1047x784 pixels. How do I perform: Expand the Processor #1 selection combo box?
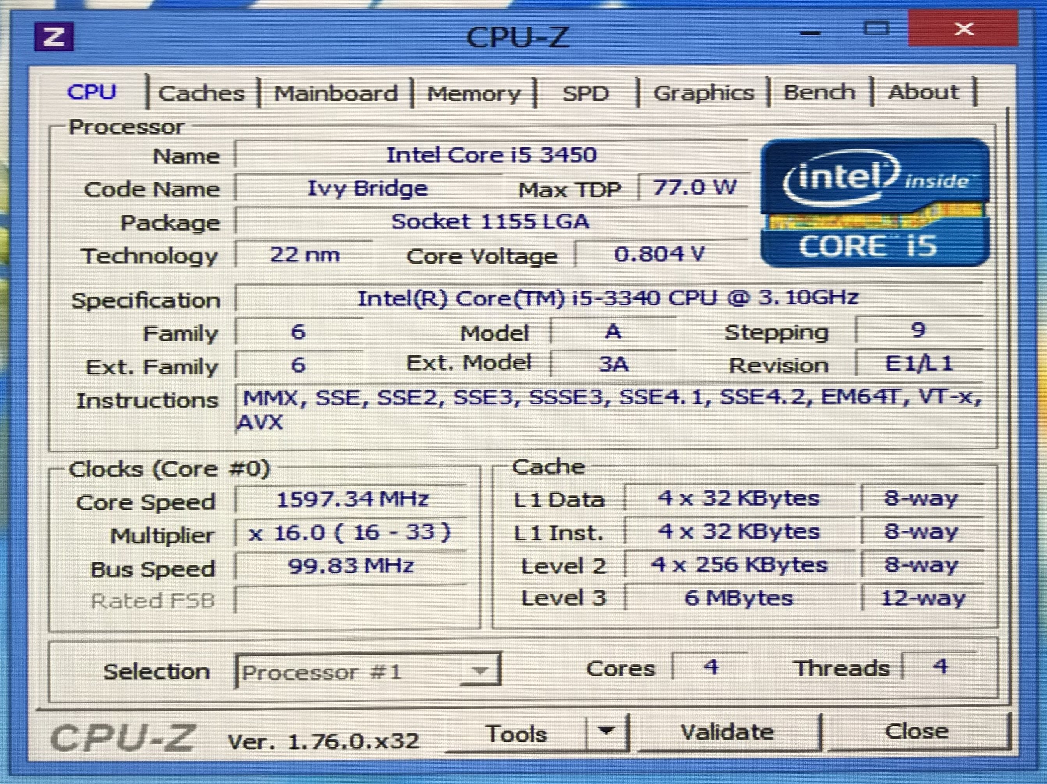click(x=480, y=670)
